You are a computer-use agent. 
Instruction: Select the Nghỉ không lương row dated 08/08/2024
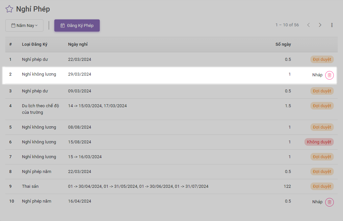39,127
